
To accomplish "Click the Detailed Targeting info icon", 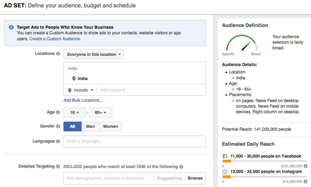I will (58, 167).
